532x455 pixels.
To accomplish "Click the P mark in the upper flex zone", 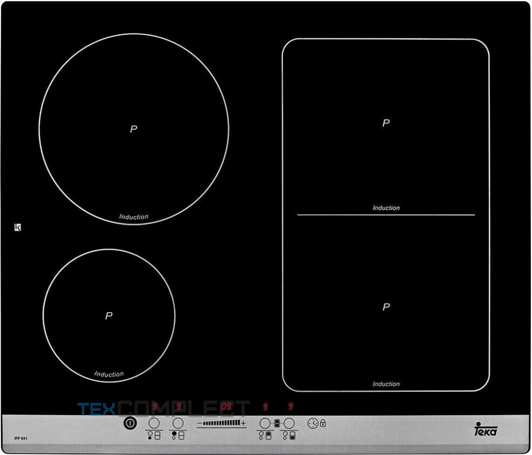I will (x=386, y=122).
